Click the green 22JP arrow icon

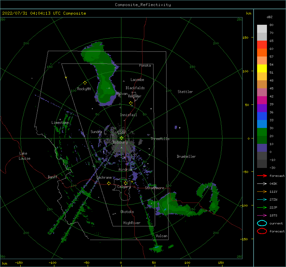[262, 207]
